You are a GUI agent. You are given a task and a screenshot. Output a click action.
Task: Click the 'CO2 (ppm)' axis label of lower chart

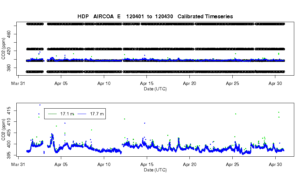3,130
